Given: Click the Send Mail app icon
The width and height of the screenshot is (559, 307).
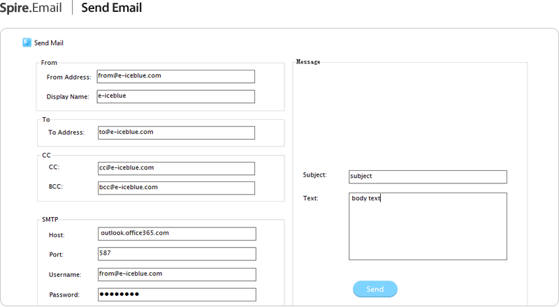Looking at the screenshot, I should tap(27, 43).
